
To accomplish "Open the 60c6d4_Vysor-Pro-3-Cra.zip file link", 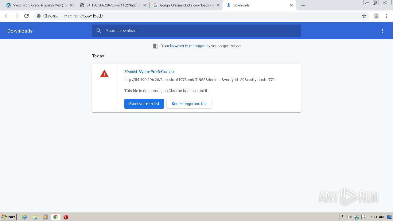I will [149, 72].
